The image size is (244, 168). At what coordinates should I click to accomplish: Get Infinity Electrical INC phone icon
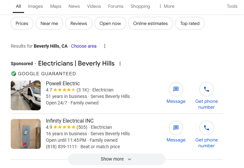click(x=207, y=128)
